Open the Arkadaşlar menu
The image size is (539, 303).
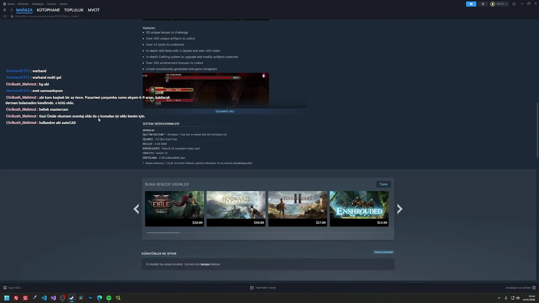point(38,4)
